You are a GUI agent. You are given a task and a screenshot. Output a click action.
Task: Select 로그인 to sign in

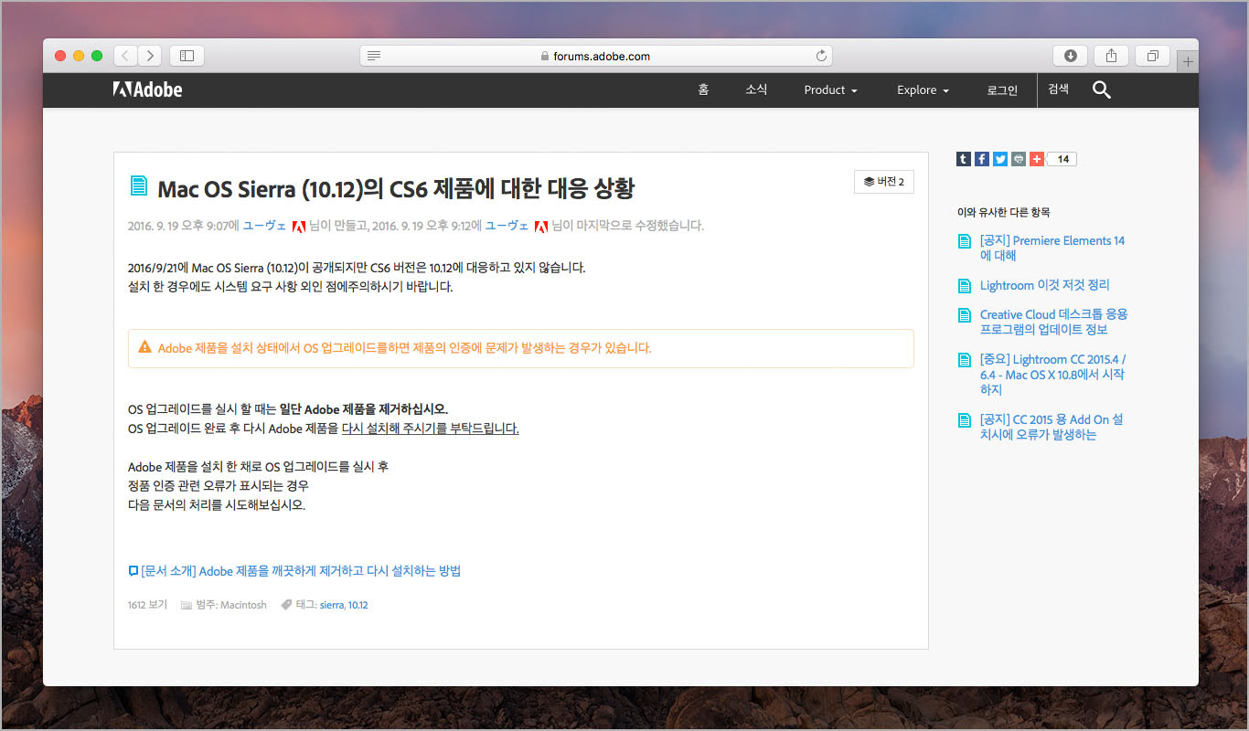point(1002,90)
